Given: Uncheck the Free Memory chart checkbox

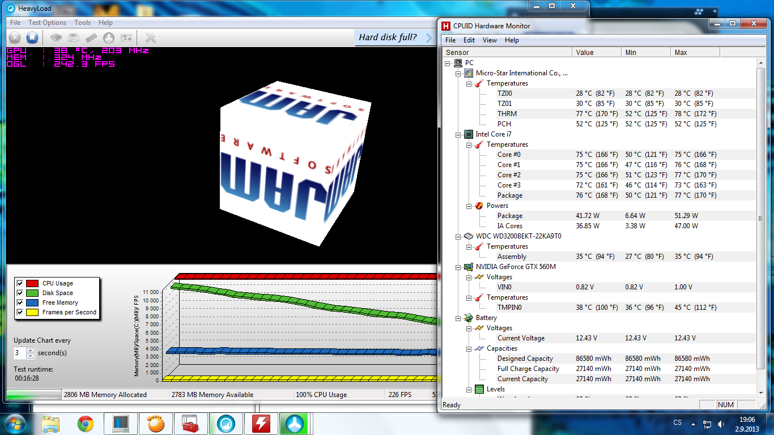Looking at the screenshot, I should (x=20, y=302).
